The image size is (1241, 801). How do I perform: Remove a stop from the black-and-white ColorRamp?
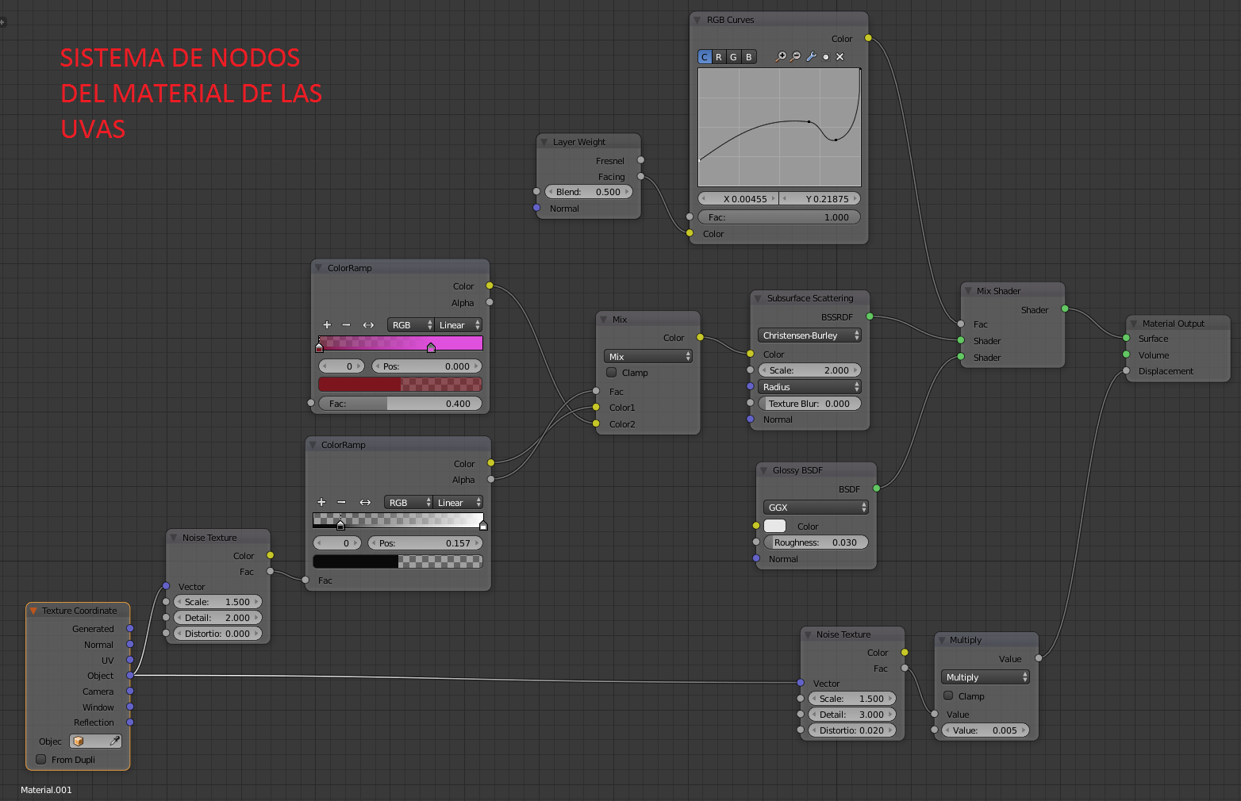click(x=341, y=503)
